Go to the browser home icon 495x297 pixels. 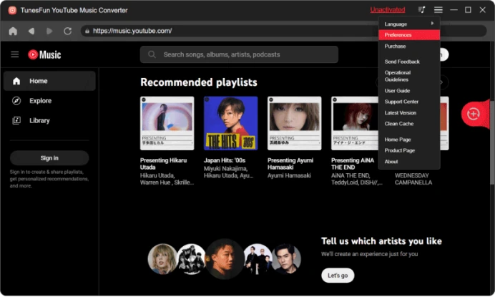coord(13,31)
